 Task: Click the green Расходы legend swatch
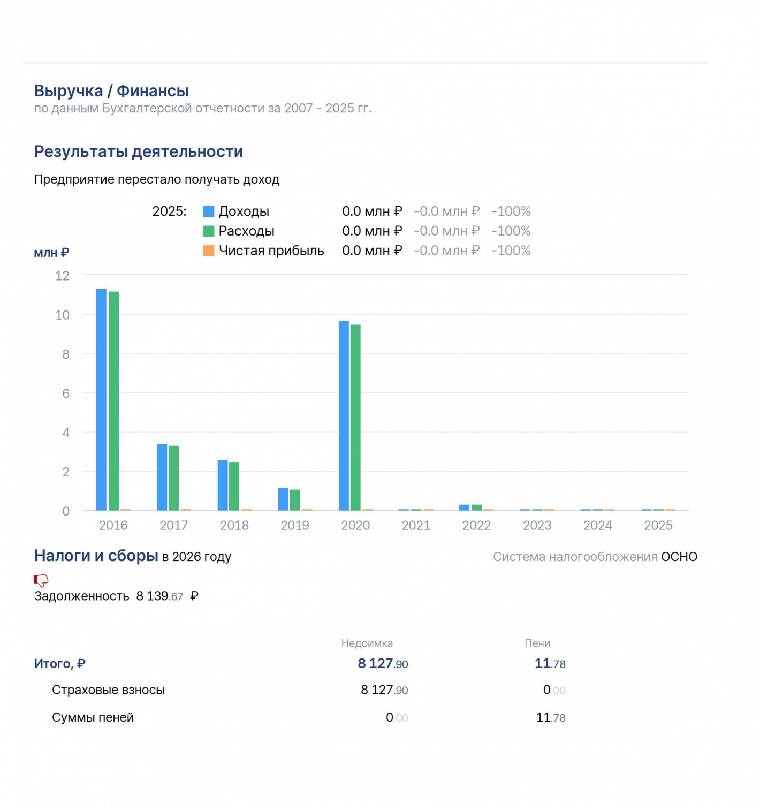pos(209,231)
